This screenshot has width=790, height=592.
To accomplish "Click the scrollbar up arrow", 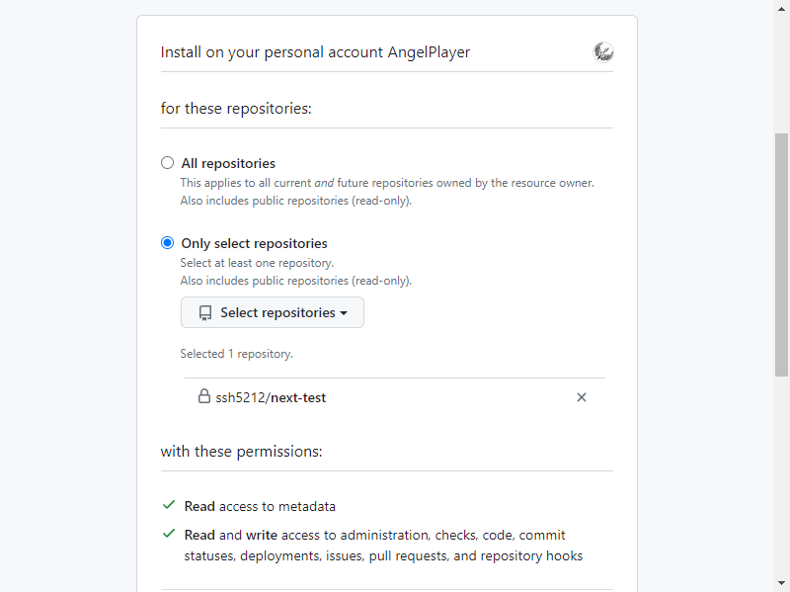I will [781, 8].
